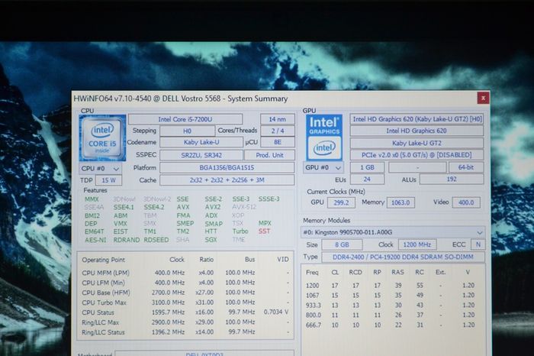Viewport: 534px width, 356px height.
Task: Click the Intel Core i5 logo badge
Action: (102, 138)
